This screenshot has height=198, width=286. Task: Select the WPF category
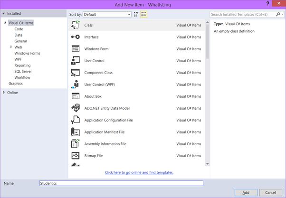point(18,59)
